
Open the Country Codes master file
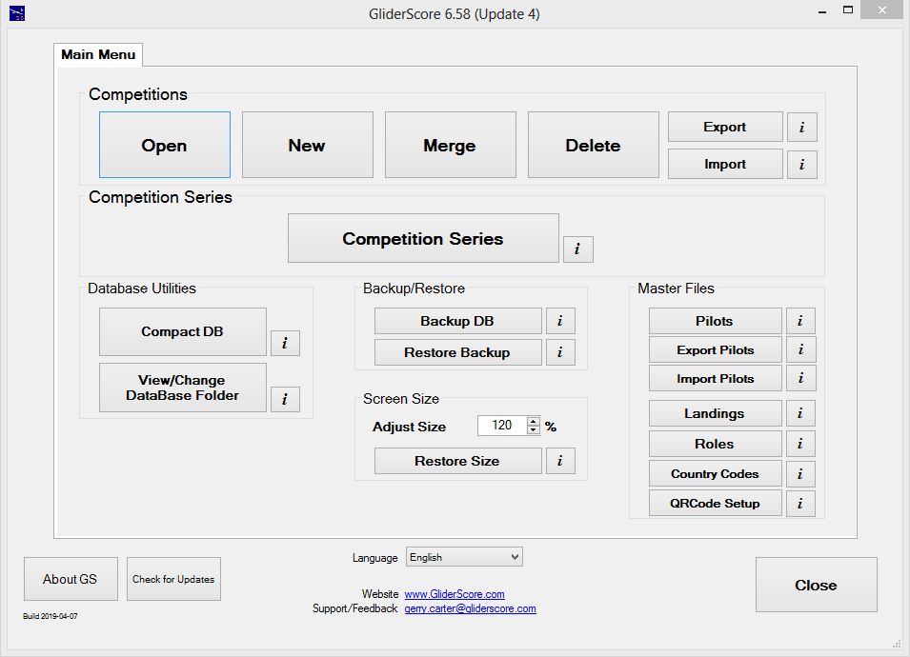point(715,474)
